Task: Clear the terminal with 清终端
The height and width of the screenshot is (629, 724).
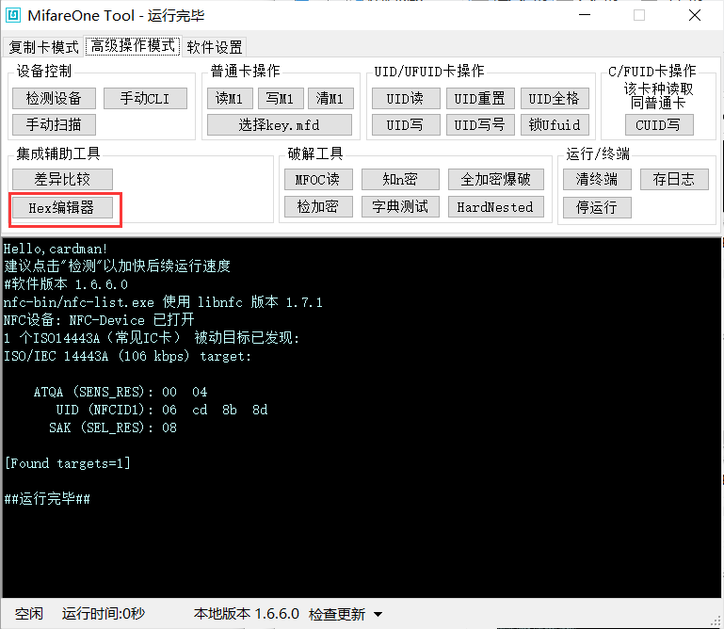Action: 597,179
